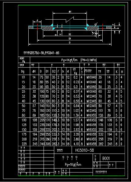The image size is (131, 182).
Task: Select weight value 0.23
Action: coord(76,82)
